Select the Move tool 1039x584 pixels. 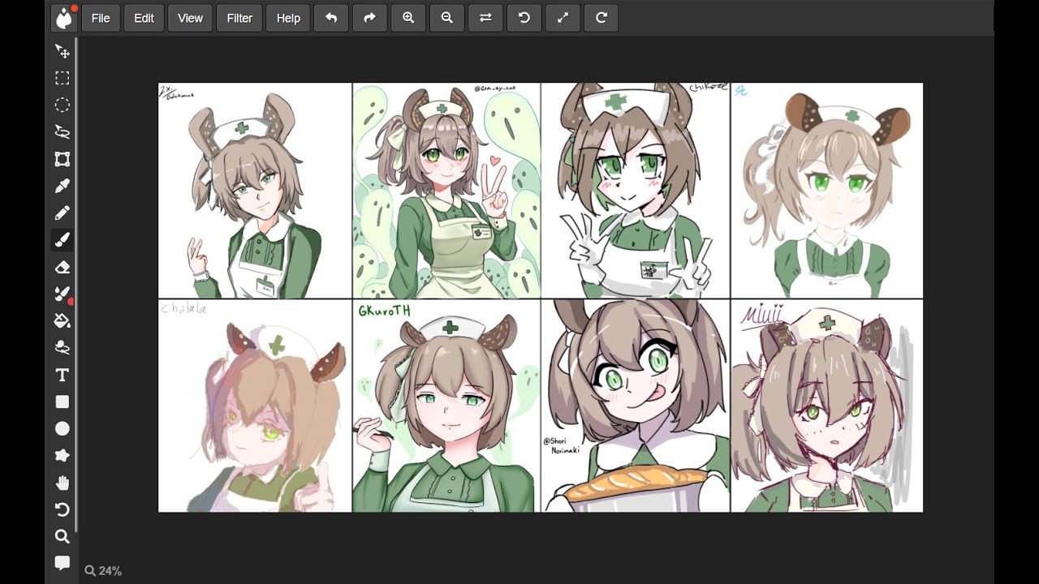(62, 51)
